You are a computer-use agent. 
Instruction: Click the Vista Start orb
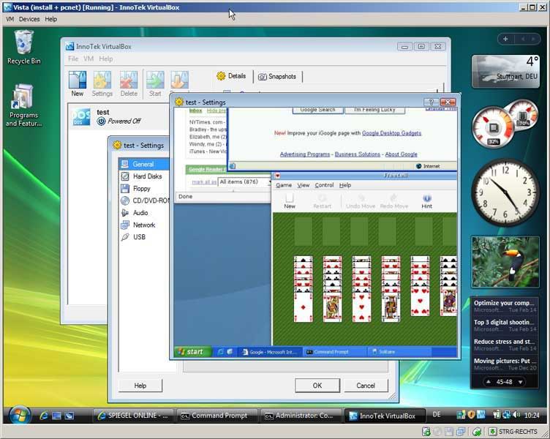point(19,416)
